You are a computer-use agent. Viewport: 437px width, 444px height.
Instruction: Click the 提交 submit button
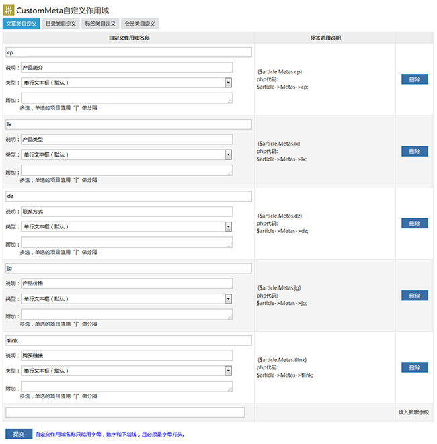coord(19,434)
